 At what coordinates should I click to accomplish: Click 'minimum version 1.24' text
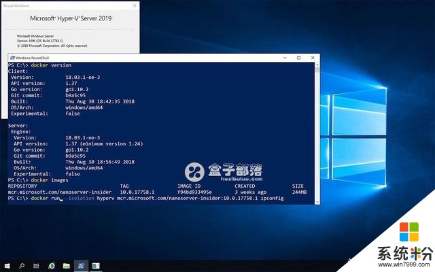113,143
